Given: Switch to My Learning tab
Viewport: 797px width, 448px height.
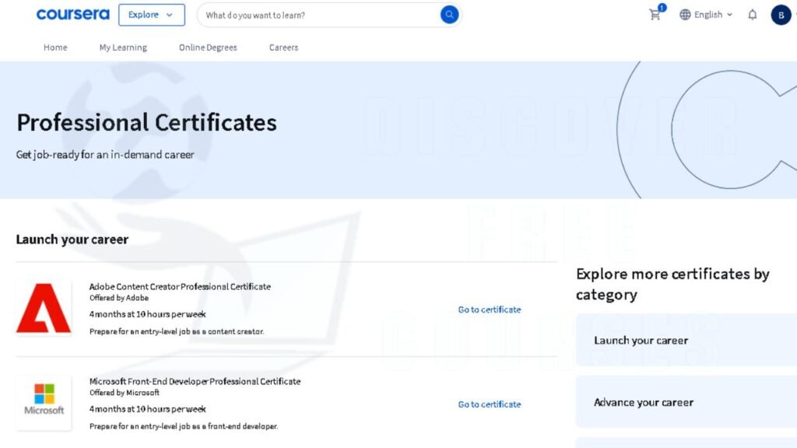Looking at the screenshot, I should pyautogui.click(x=123, y=47).
